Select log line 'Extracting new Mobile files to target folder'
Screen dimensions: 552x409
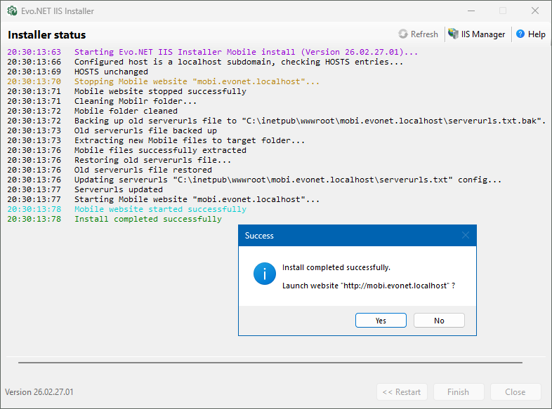click(190, 141)
